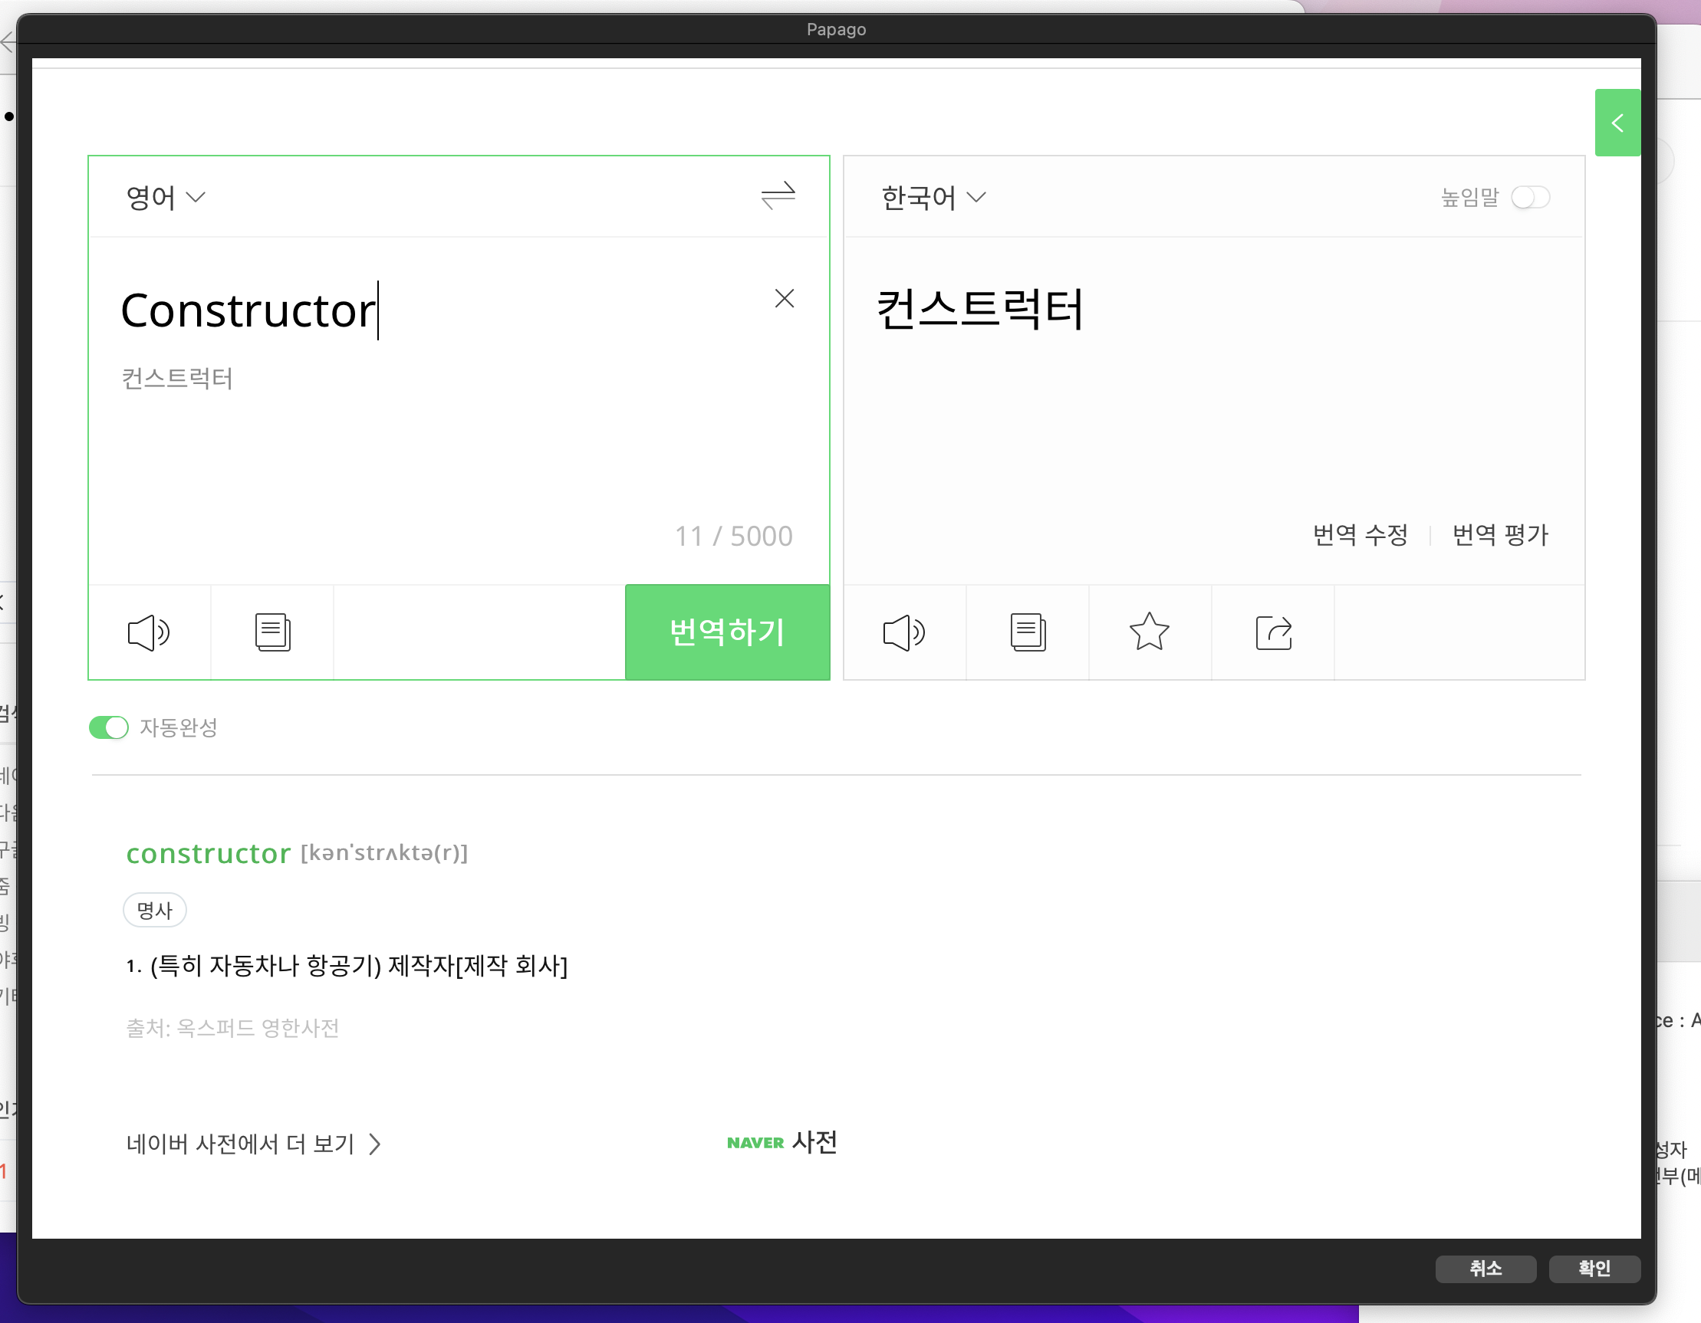Clear the Constructor input text
The image size is (1701, 1323).
[784, 299]
